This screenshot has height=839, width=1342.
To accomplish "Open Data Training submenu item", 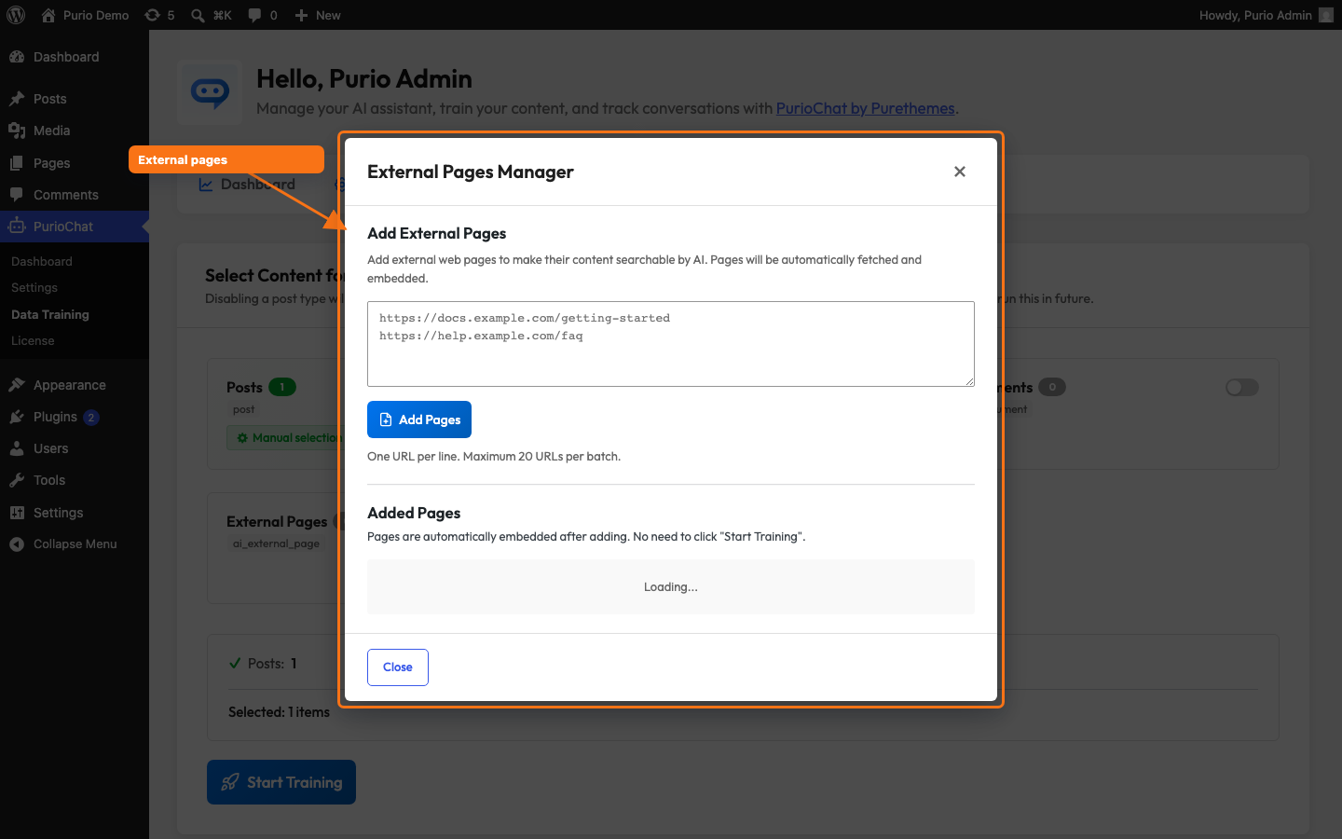I will 50,314.
